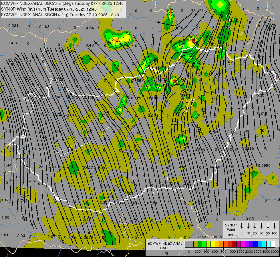Click the 10 m/s wind arrow symbol
The width and height of the screenshot is (280, 257).
click(x=248, y=226)
